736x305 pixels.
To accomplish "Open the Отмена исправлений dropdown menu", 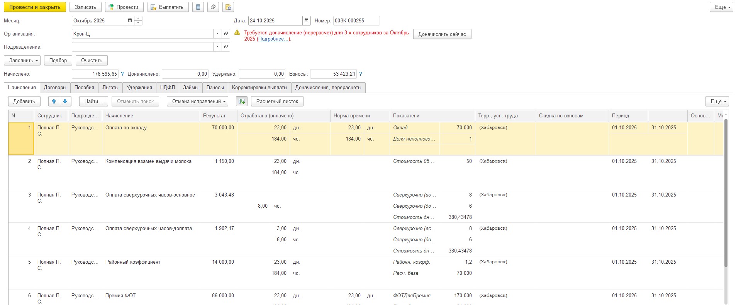I will click(197, 102).
